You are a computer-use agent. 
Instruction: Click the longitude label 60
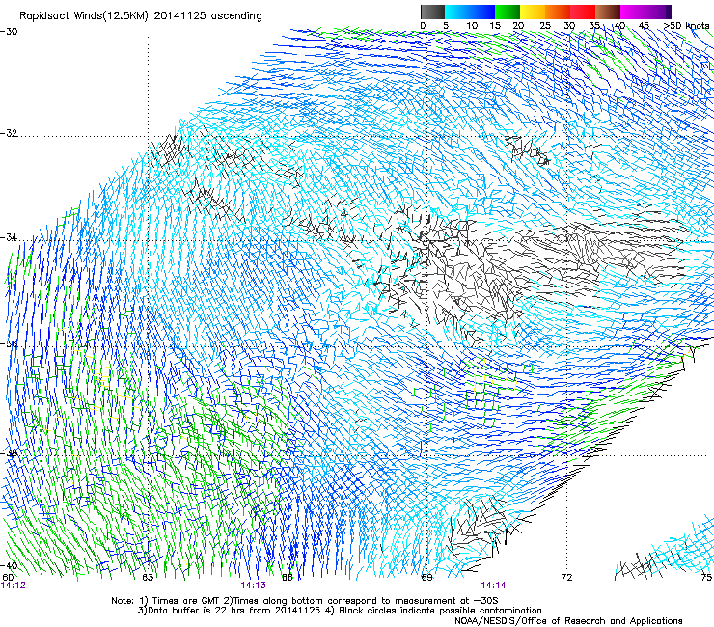8,578
